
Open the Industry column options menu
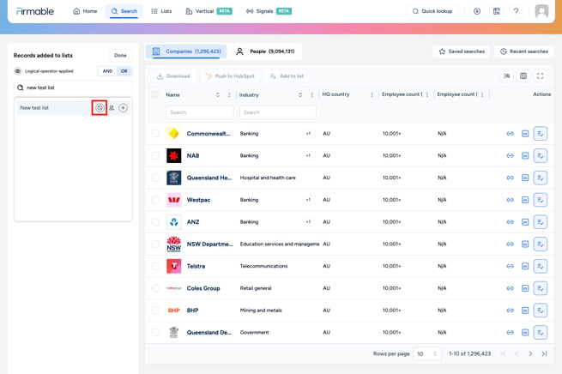pyautogui.click(x=311, y=95)
